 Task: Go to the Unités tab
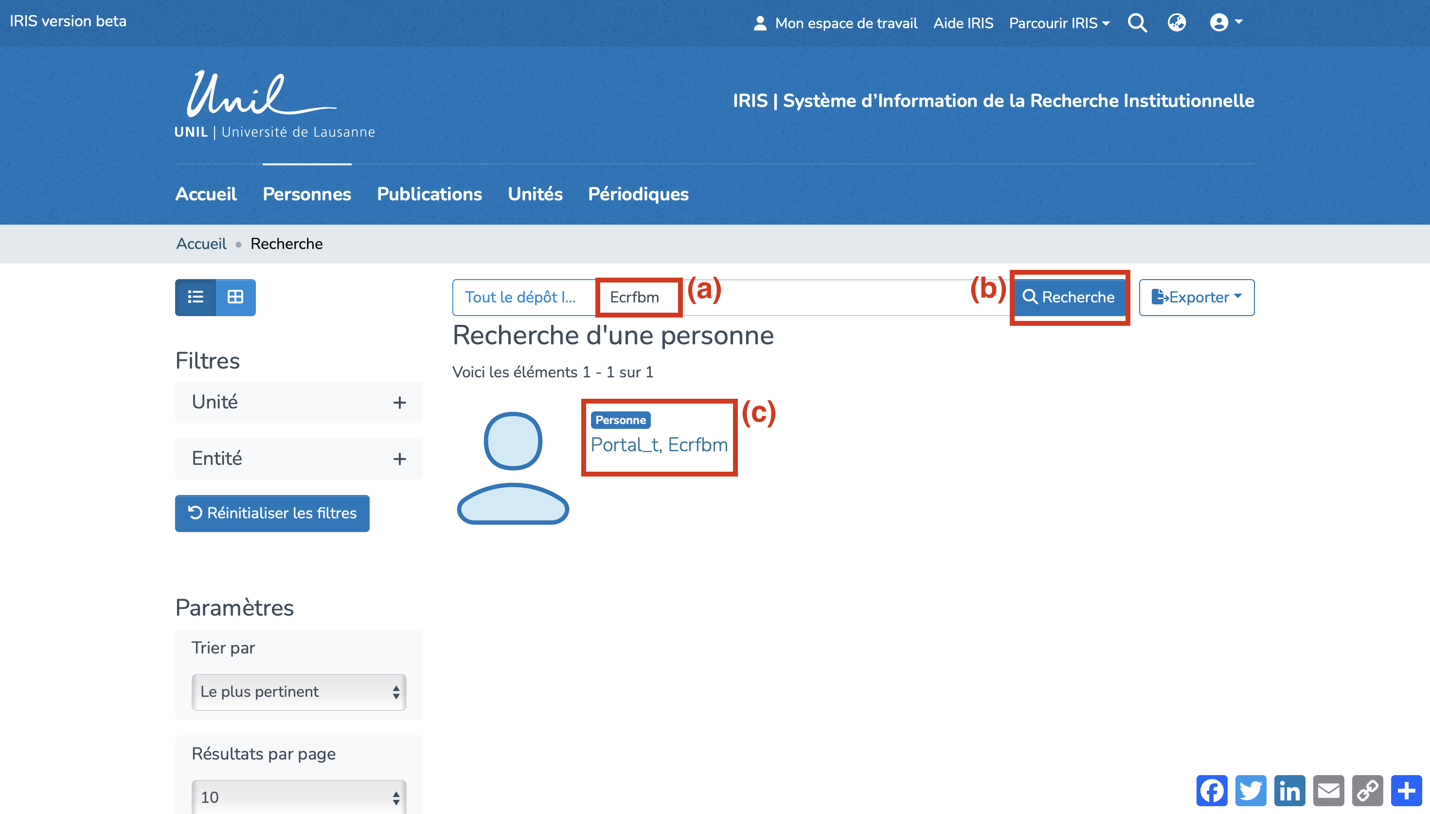click(x=535, y=194)
